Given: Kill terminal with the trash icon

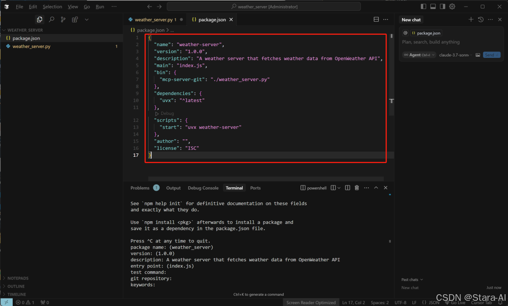Looking at the screenshot, I should click(357, 188).
